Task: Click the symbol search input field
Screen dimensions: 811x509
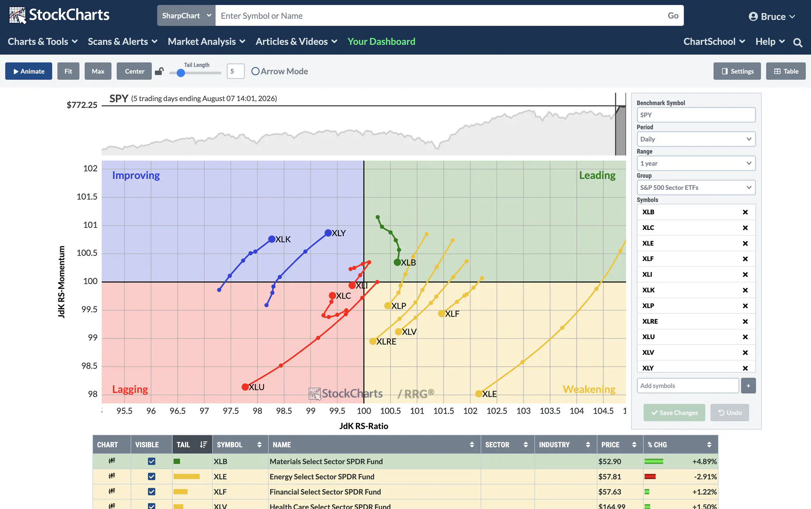Action: click(x=439, y=16)
